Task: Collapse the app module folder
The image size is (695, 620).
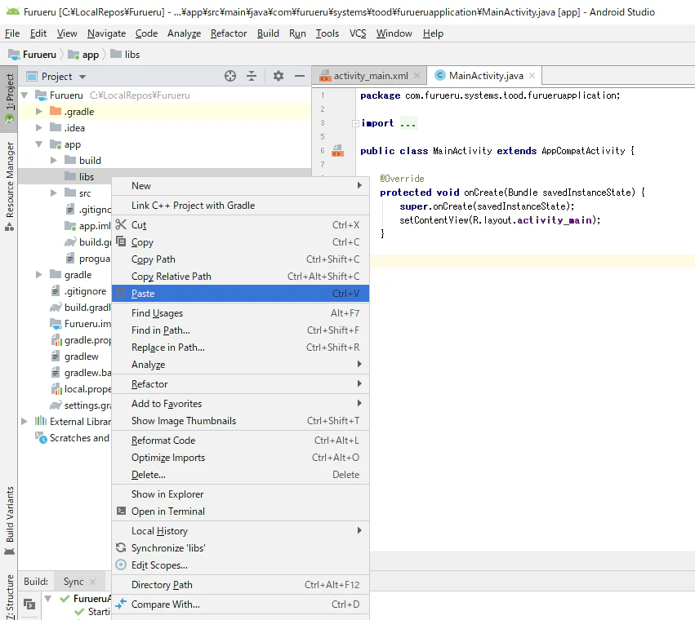Action: 39,144
